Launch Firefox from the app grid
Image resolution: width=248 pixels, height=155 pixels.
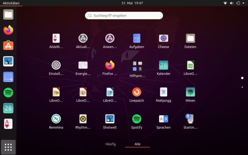coord(110,65)
